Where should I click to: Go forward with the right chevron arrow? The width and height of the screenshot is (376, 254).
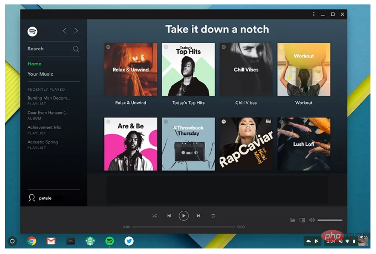76,31
